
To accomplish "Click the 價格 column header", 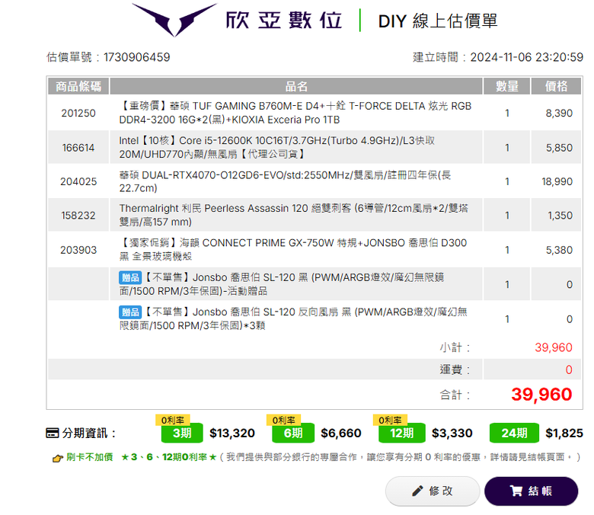I will tap(556, 86).
